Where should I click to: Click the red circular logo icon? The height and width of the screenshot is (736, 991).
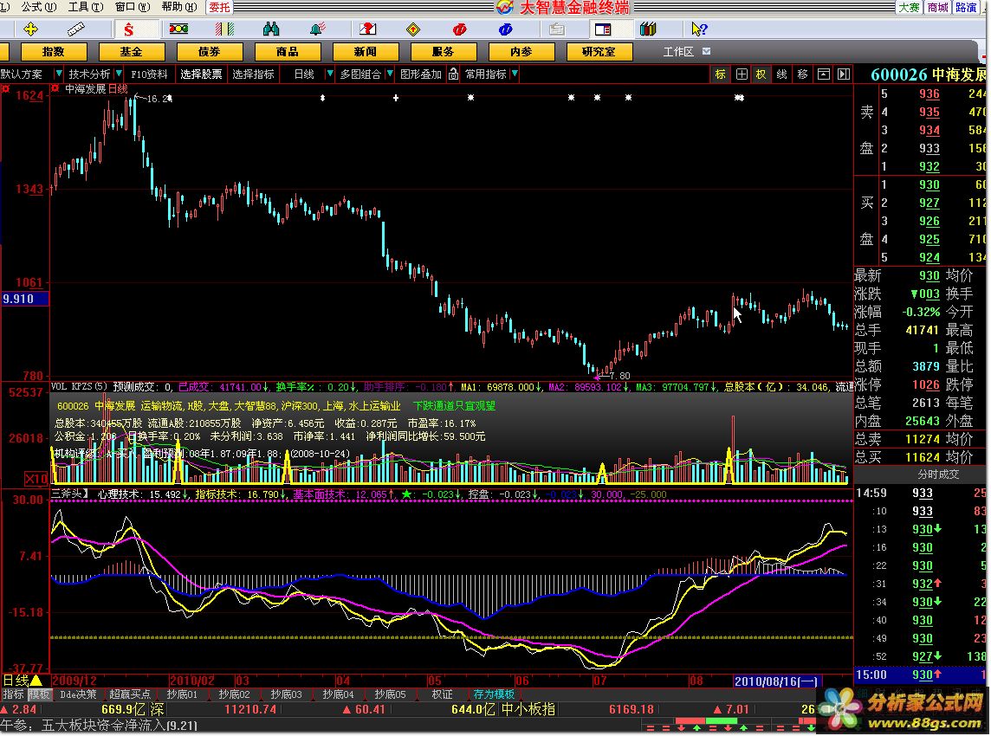click(459, 29)
